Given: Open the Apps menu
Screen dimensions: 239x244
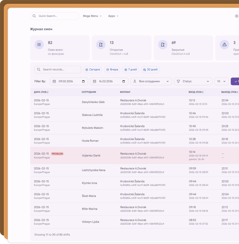Looking at the screenshot, I should 113,16.
